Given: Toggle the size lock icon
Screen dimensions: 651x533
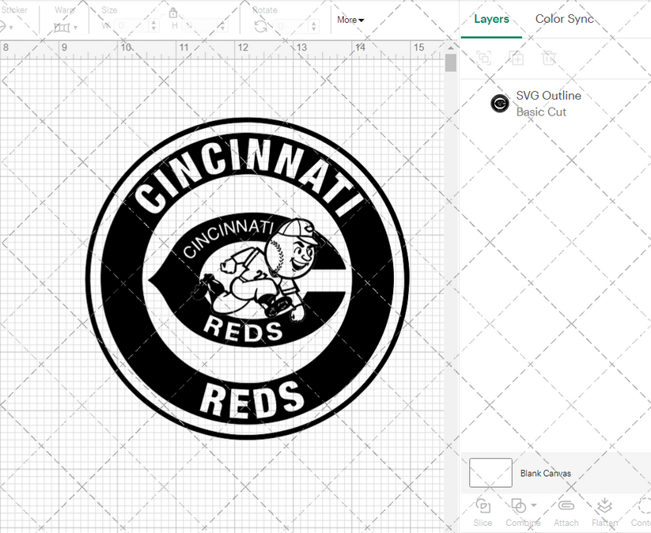Looking at the screenshot, I should pos(172,13).
